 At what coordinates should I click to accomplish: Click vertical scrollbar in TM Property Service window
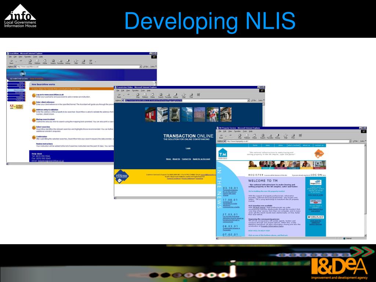click(365, 190)
